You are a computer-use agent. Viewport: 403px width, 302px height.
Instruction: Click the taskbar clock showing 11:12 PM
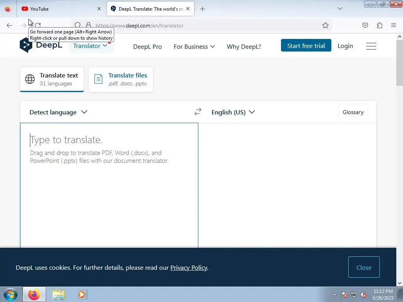pyautogui.click(x=383, y=295)
